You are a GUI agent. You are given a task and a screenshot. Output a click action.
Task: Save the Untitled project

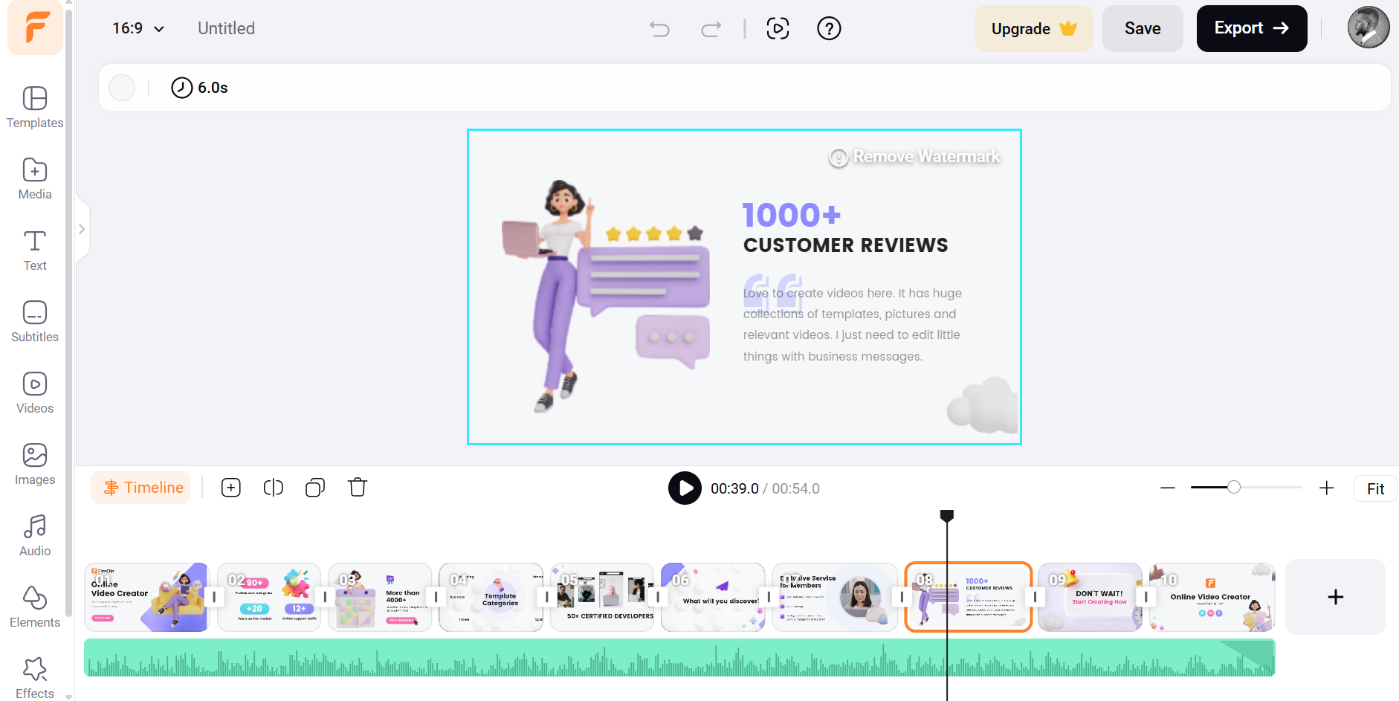(1143, 28)
